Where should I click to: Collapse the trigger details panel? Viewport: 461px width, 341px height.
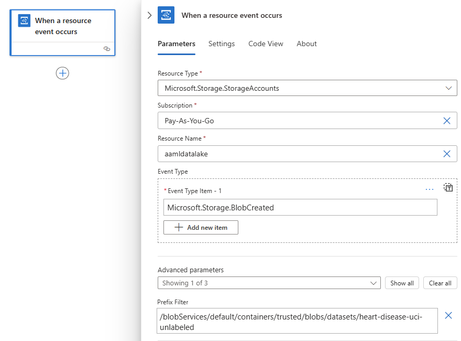click(x=149, y=15)
